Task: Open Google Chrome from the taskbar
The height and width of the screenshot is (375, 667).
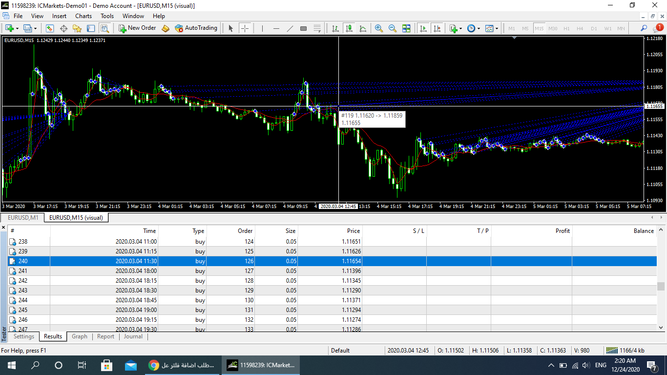Action: (x=153, y=365)
